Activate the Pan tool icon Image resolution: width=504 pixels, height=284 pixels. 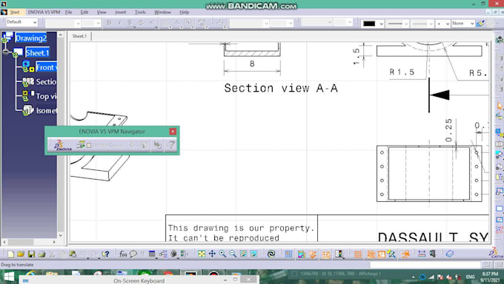(212, 254)
